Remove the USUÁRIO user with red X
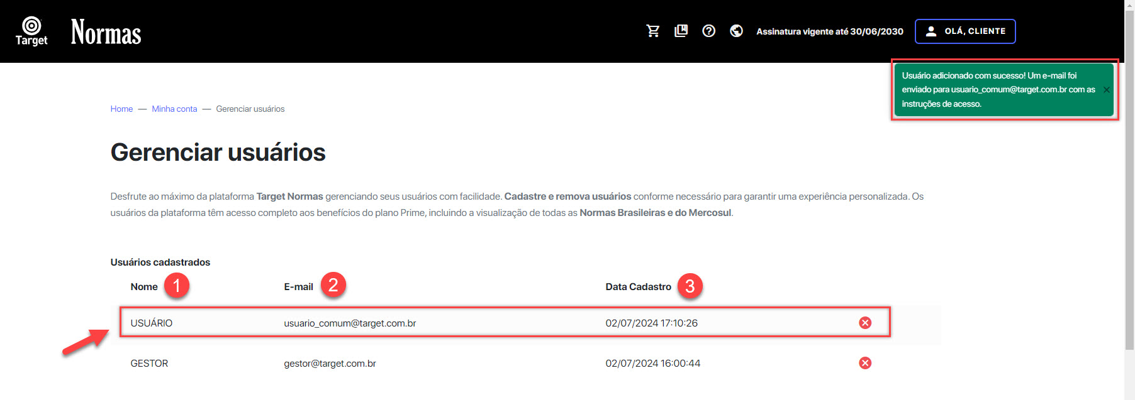The image size is (1135, 400). tap(865, 323)
